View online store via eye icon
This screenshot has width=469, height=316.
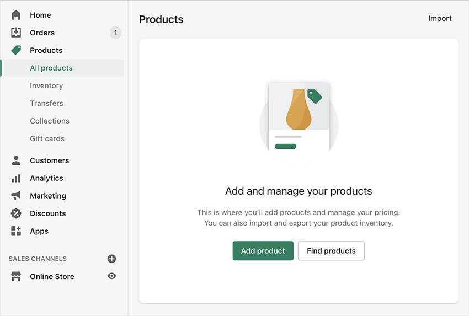[x=112, y=276]
